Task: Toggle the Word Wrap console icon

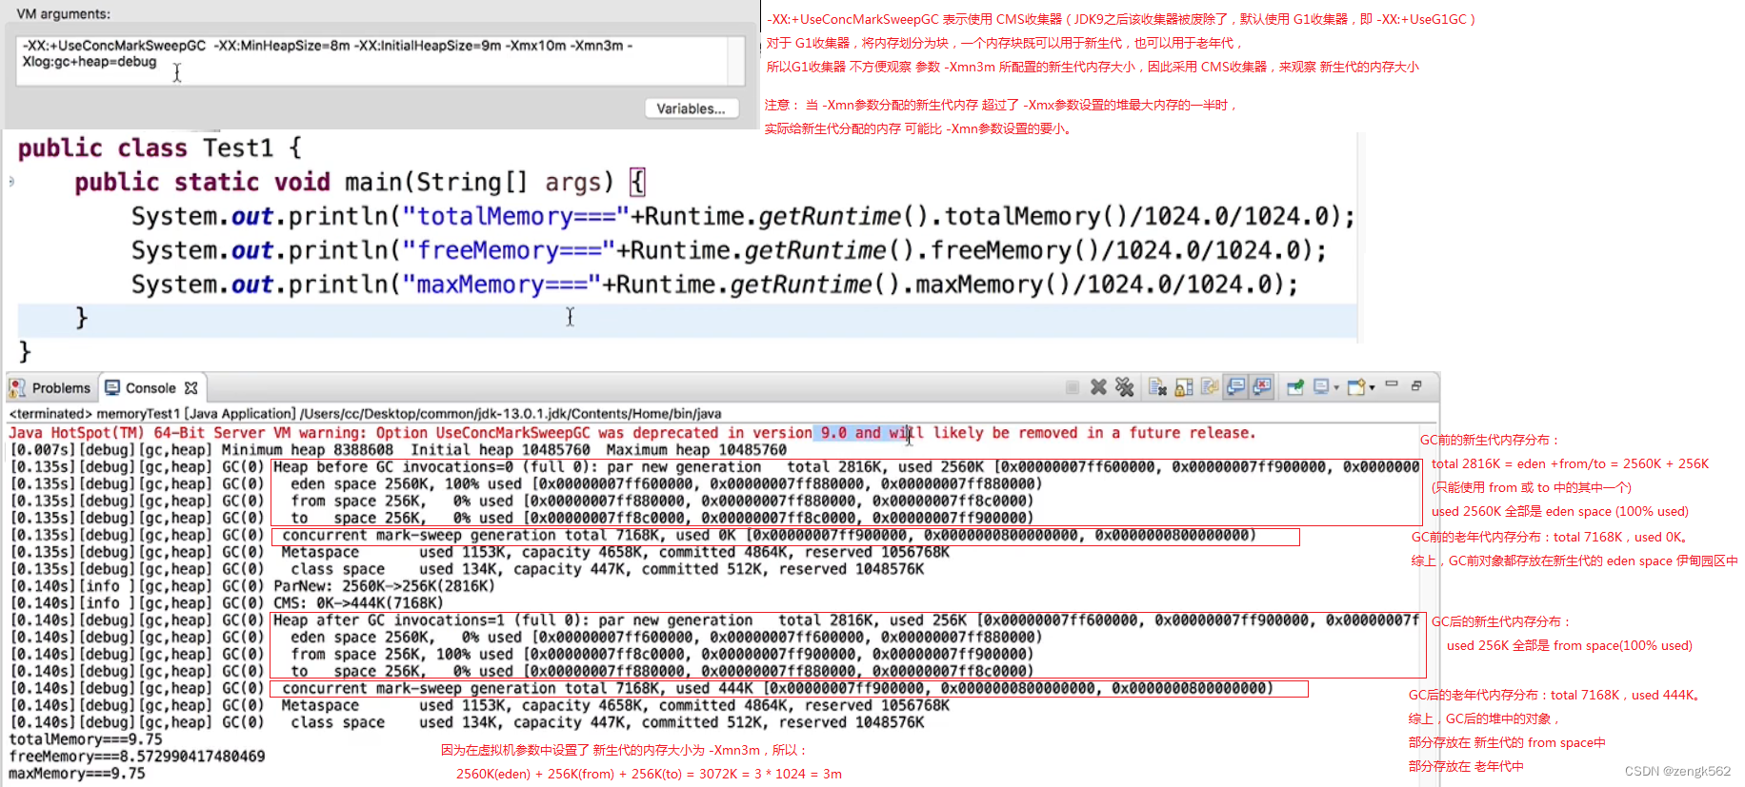Action: tap(1210, 386)
